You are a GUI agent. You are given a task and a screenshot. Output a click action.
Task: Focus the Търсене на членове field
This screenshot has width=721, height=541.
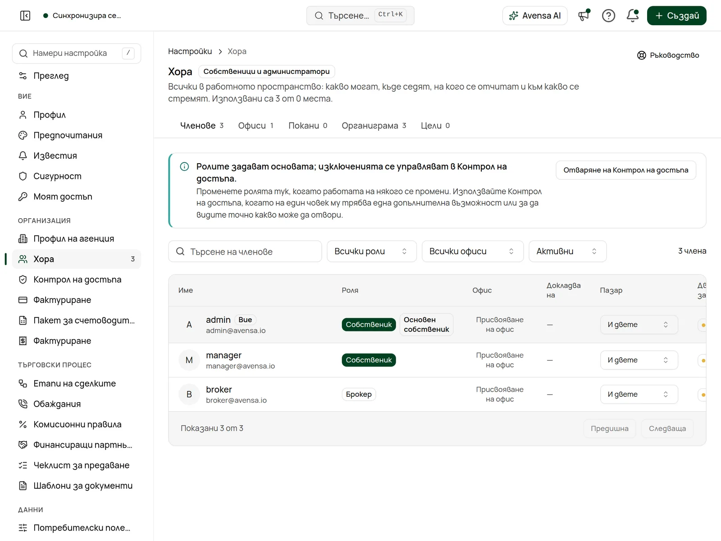point(245,251)
